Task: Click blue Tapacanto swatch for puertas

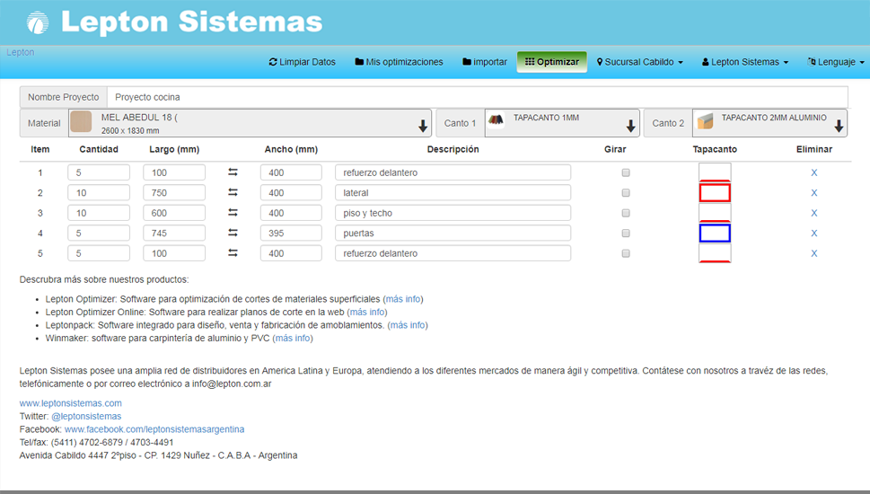Action: [x=715, y=234]
